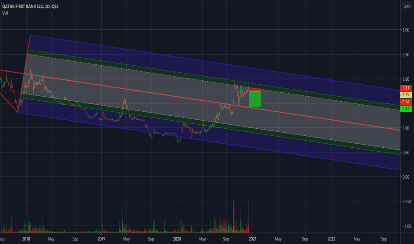Select the red stop-loss zone above green box
414x244 pixels.
255,90
